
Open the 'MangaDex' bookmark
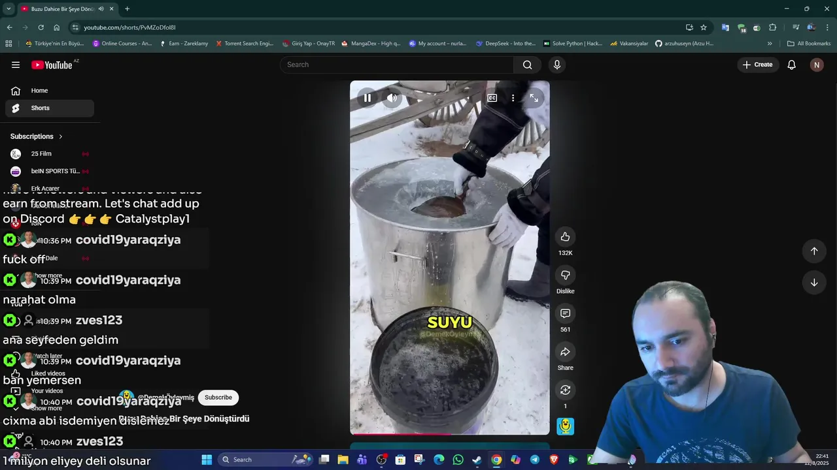[x=371, y=44]
